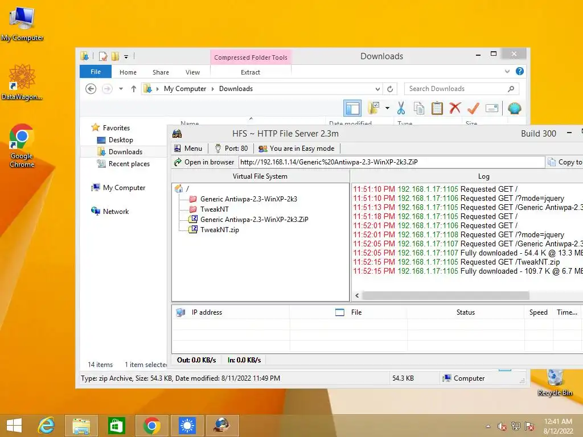Open DataWagon desktop shortcut

[22, 82]
